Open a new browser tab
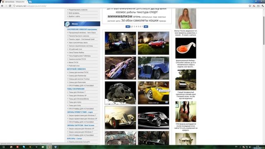The height and width of the screenshot is (149, 265). (x=30, y=2)
